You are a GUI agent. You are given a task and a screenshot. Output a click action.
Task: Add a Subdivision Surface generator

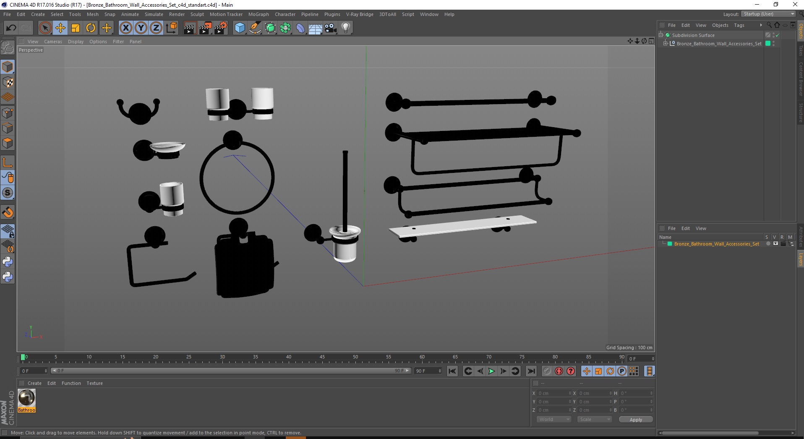click(271, 28)
